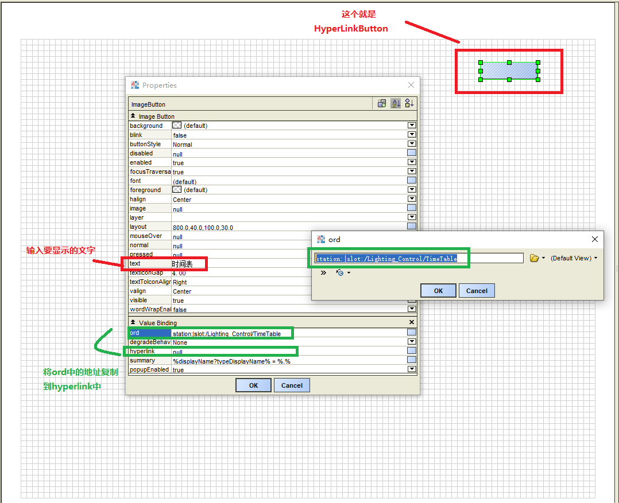Screen dimensions: 619x503
Task: Click the A-Z alphabetical sort icon
Action: click(396, 103)
